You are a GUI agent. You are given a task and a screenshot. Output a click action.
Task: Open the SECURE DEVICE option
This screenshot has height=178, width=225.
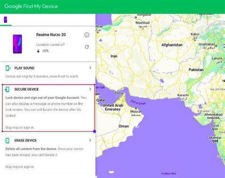click(x=48, y=108)
